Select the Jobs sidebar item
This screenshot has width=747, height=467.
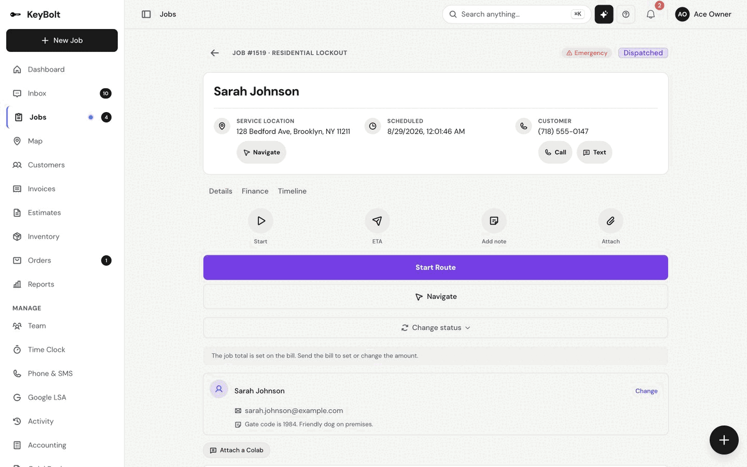(62, 117)
